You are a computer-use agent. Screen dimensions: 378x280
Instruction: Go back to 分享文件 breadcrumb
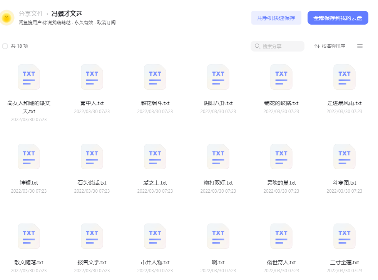(31, 13)
